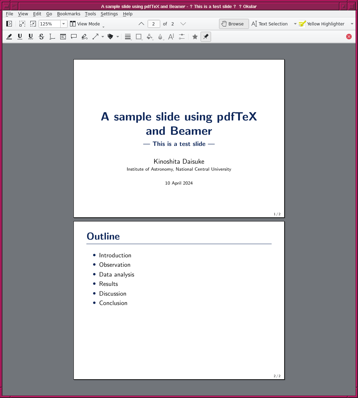Toggle the pin annotation toolbar button
This screenshot has width=358, height=398.
pyautogui.click(x=206, y=37)
